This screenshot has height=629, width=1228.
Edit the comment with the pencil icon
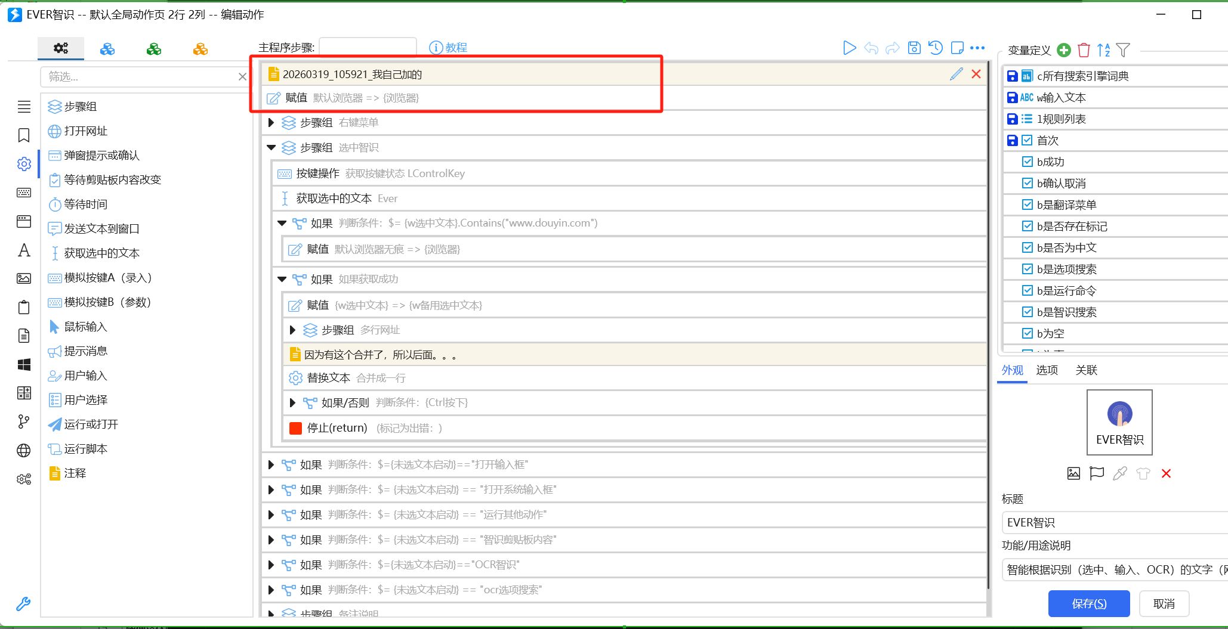click(x=957, y=74)
